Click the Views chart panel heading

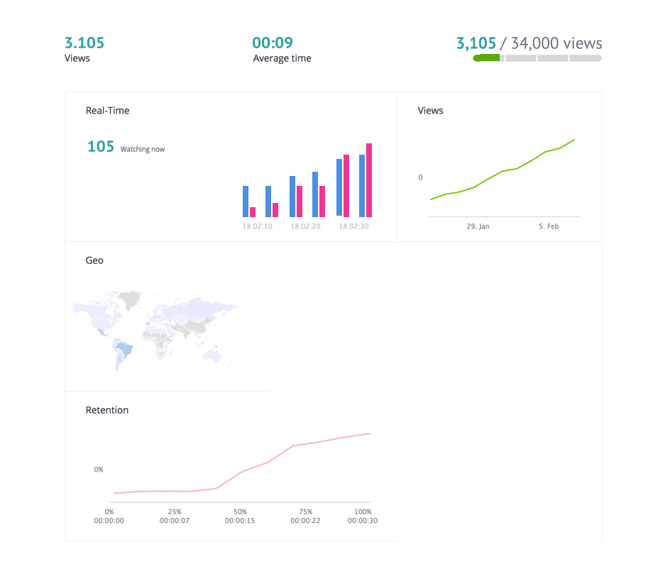[x=430, y=111]
